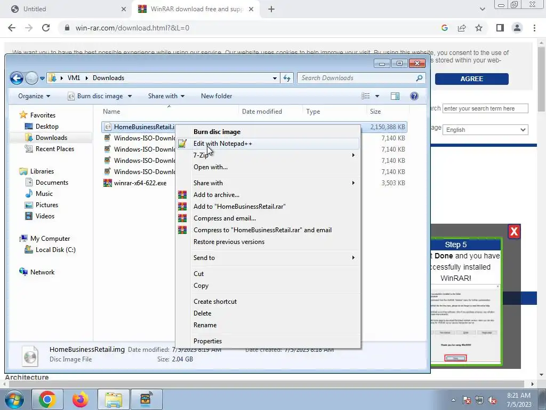Click the Explorer Help question mark icon

coord(414,96)
